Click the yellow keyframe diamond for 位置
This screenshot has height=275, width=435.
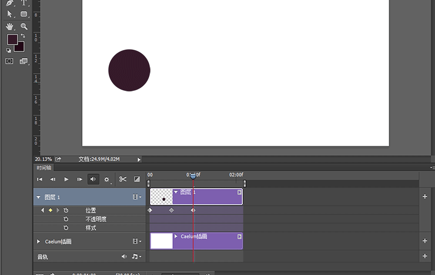[x=50, y=210]
